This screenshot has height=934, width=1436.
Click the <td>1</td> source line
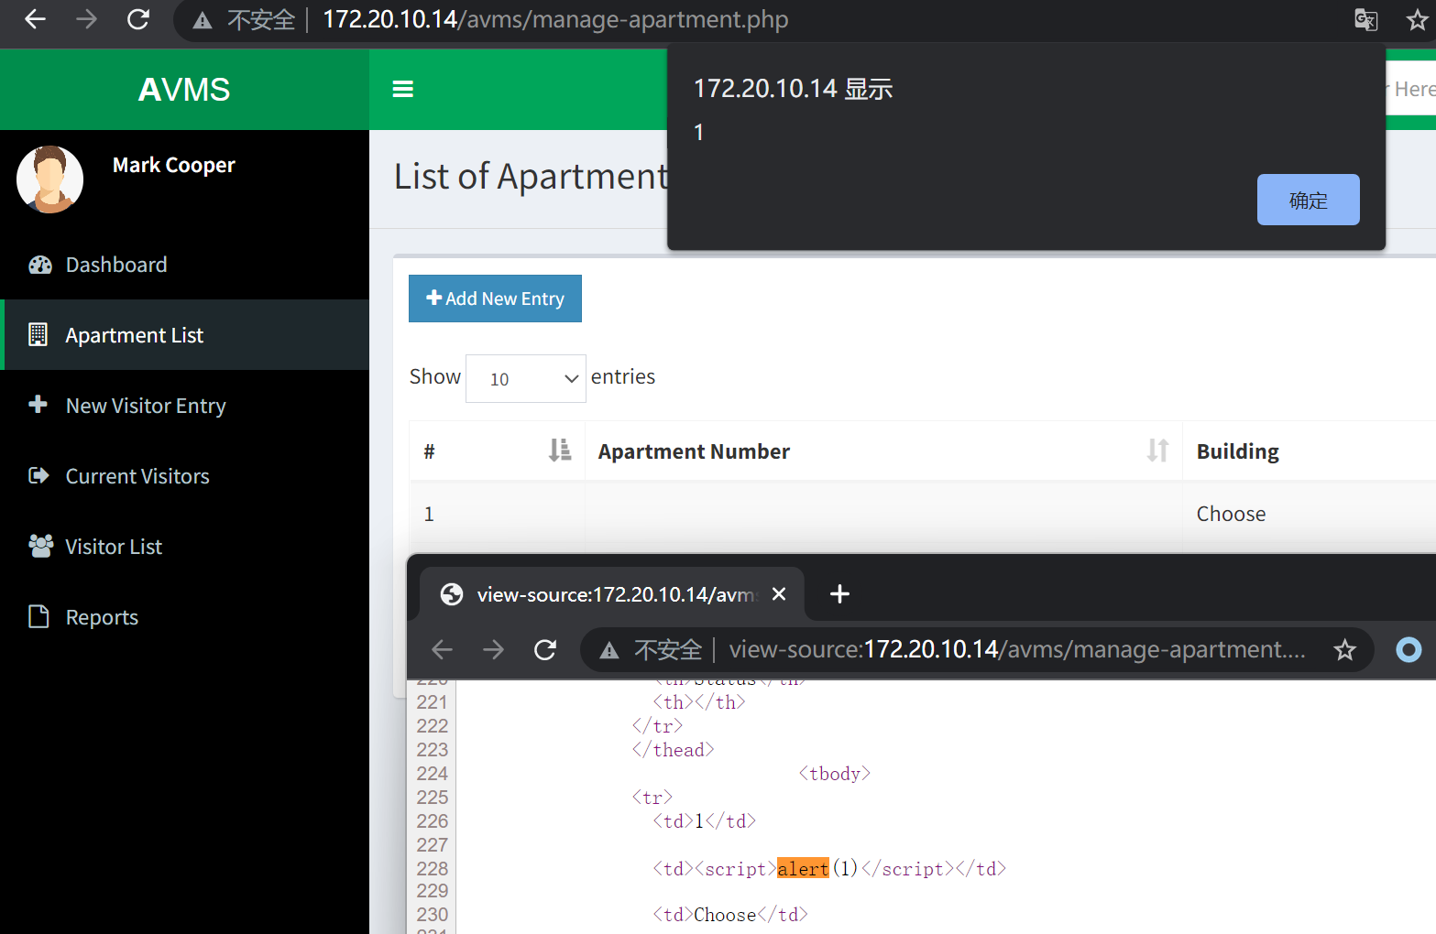[x=704, y=821]
